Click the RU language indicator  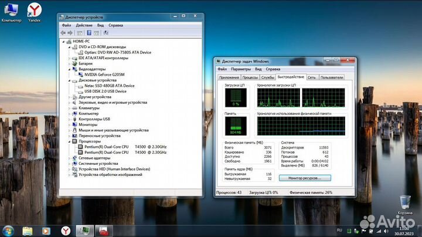(x=339, y=231)
